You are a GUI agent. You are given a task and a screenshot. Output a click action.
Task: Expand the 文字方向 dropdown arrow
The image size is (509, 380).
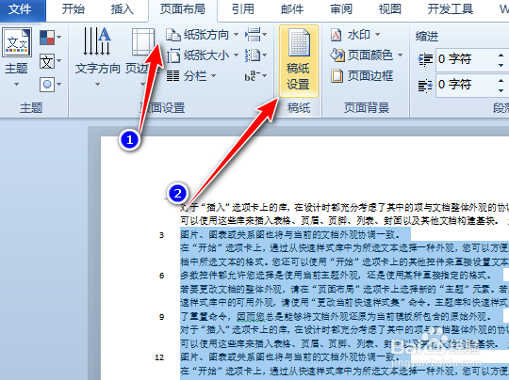click(x=97, y=85)
